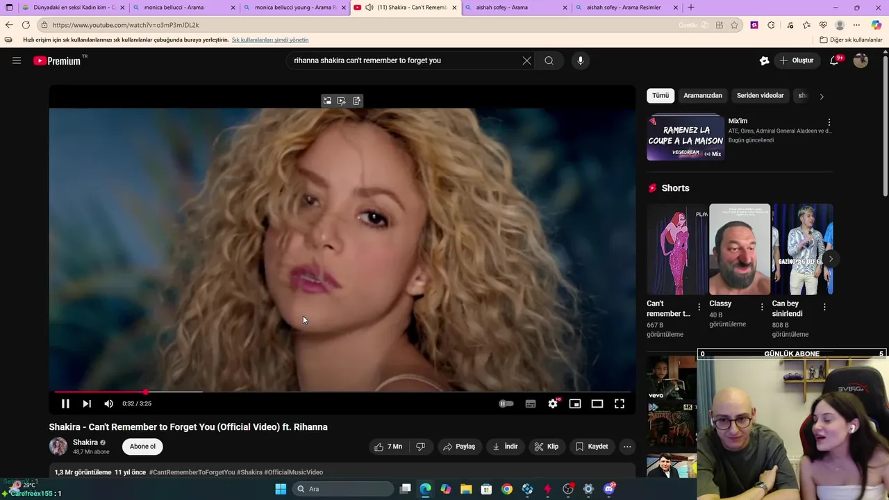This screenshot has width=889, height=500.
Task: Toggle subtitles in the player
Action: [x=531, y=403]
